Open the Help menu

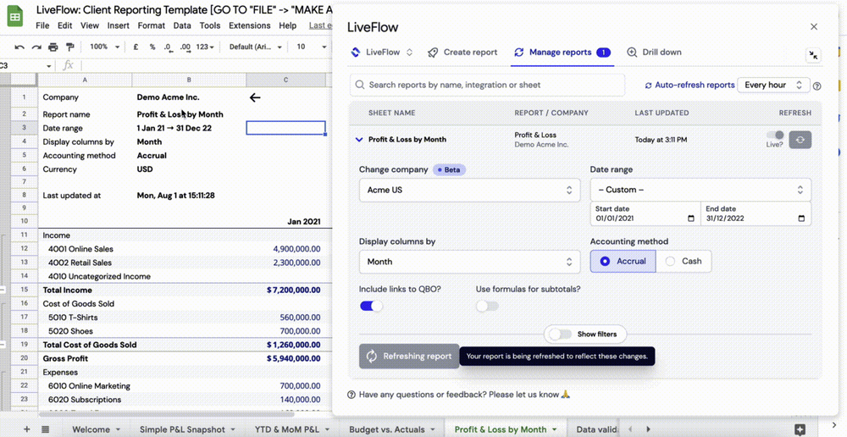pos(287,25)
